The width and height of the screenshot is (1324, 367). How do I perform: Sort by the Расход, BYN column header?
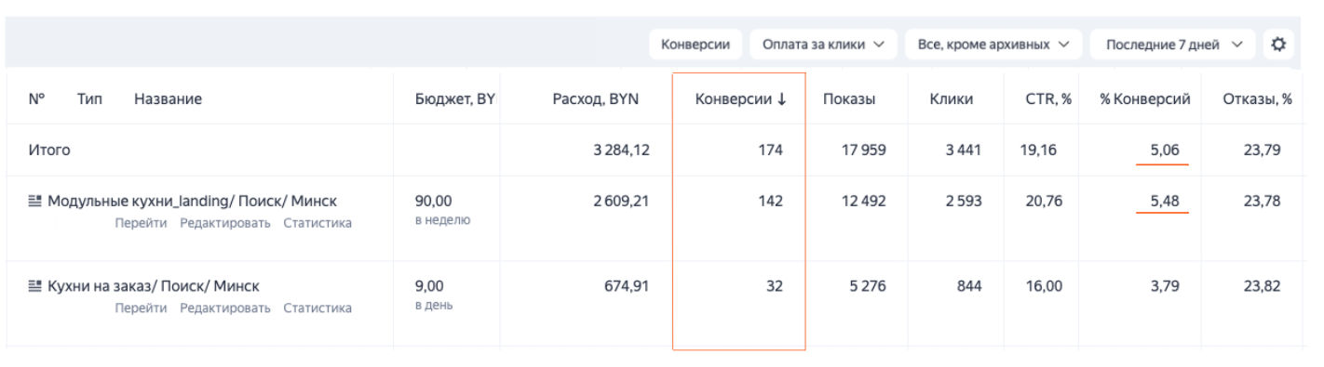(x=595, y=99)
